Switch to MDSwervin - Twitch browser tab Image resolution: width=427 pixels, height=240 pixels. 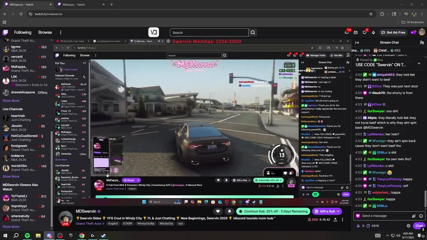tap(28, 5)
